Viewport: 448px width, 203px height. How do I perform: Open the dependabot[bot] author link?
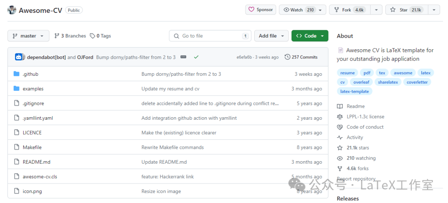(46, 57)
